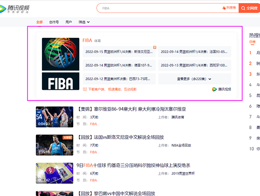Open the 筛选 filter dropdown
The width and height of the screenshot is (260, 196).
coord(84,22)
